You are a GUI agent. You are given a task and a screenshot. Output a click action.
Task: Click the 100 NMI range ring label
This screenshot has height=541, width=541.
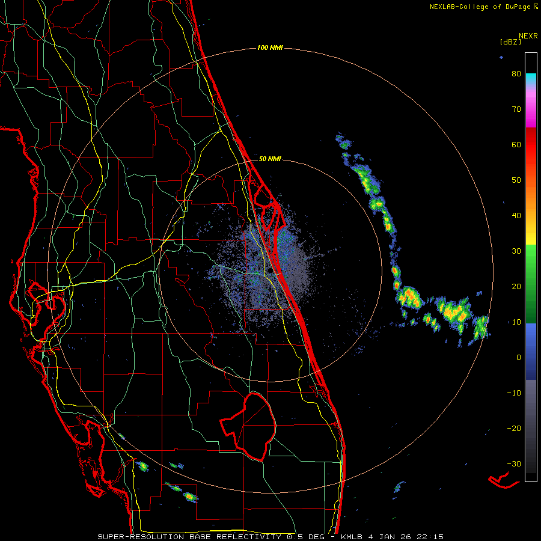270,47
